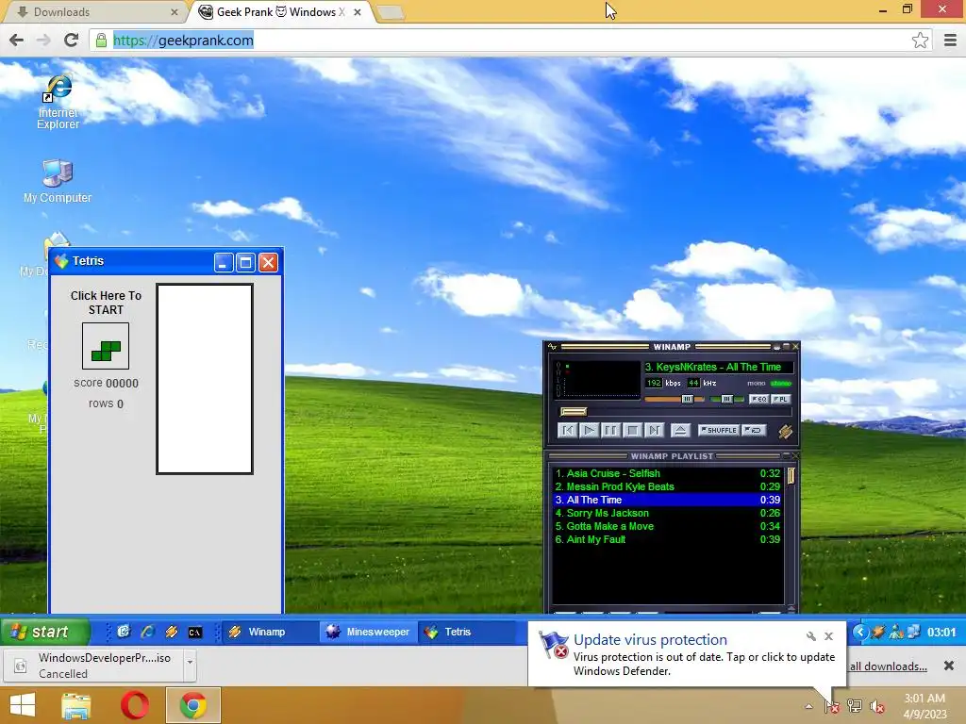
Task: Close the downloads bar
Action: pos(949,666)
